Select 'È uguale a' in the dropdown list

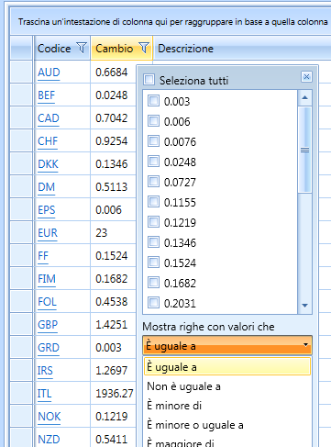coord(227,366)
